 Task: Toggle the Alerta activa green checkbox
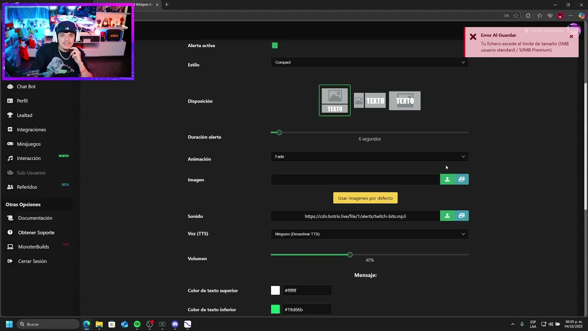275,46
